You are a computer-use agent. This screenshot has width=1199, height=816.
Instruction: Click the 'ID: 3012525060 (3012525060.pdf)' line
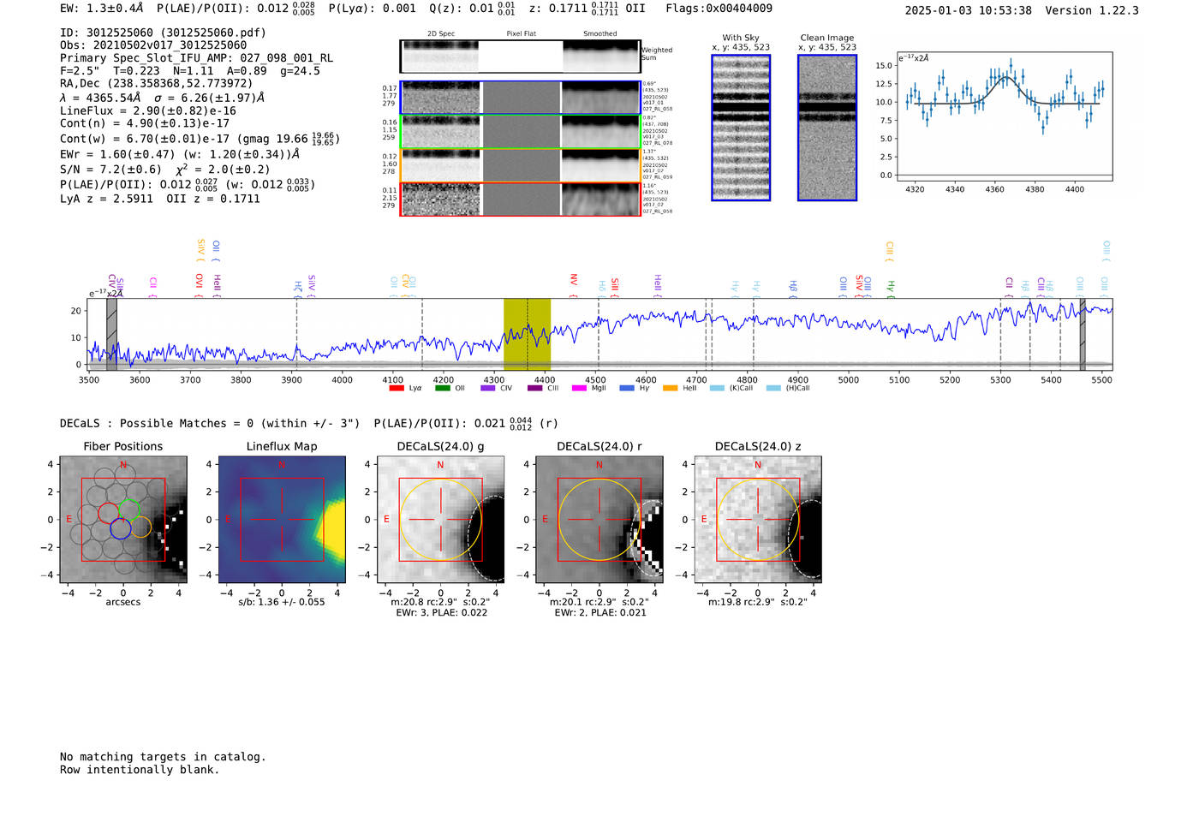(163, 33)
